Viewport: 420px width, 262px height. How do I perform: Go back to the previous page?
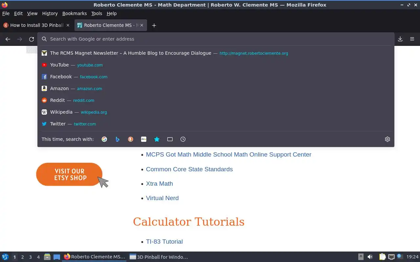tap(8, 39)
